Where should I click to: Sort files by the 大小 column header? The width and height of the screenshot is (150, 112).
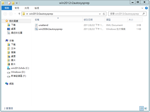(x=135, y=20)
